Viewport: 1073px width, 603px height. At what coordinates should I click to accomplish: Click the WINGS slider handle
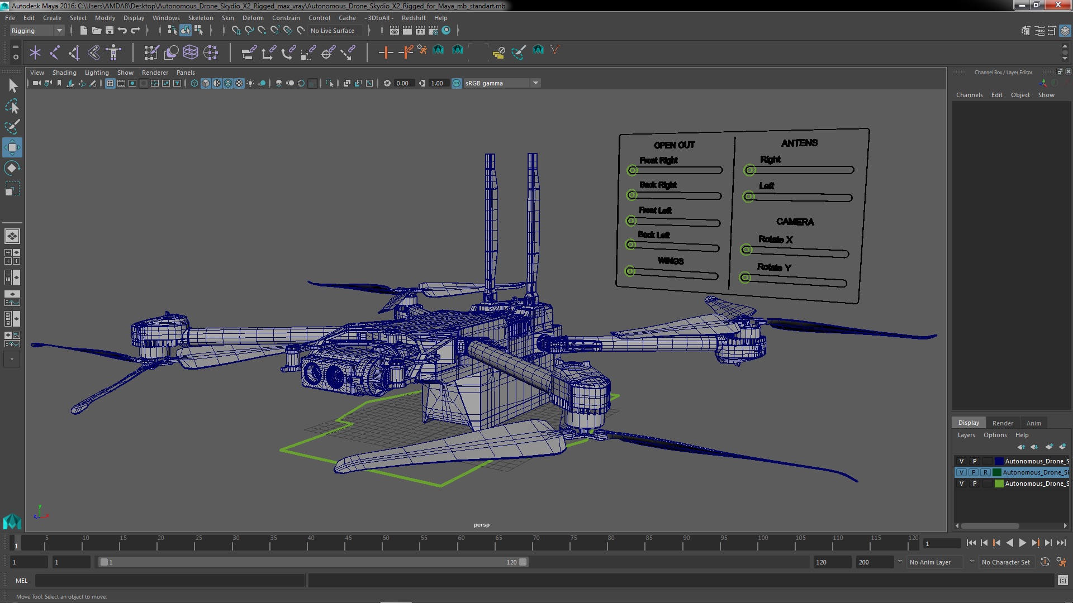tap(630, 271)
